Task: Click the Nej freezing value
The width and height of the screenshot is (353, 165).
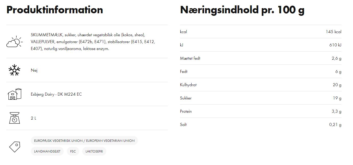Action: 34,70
